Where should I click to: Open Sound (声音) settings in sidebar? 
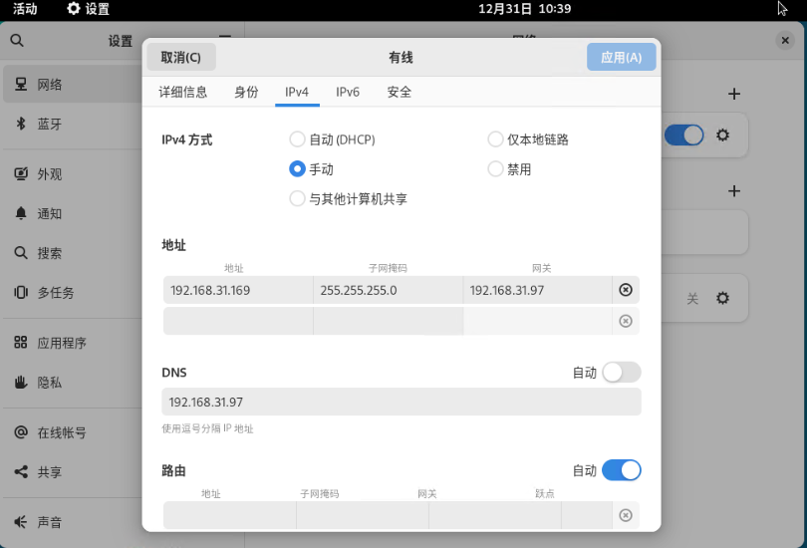(x=73, y=522)
